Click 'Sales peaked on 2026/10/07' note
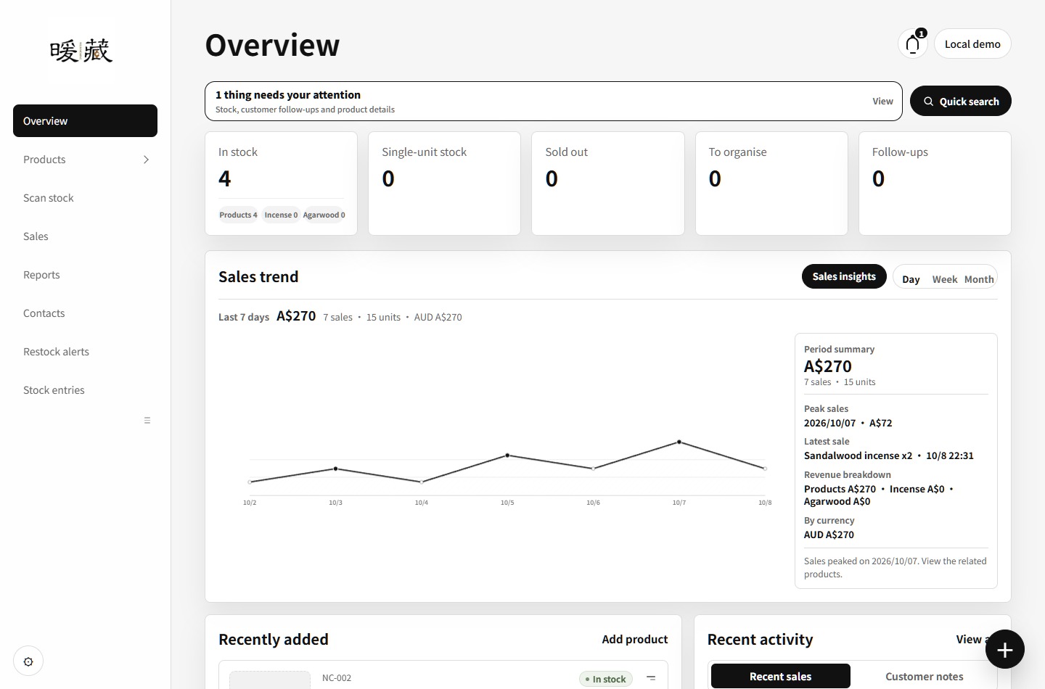This screenshot has width=1045, height=689. point(896,567)
